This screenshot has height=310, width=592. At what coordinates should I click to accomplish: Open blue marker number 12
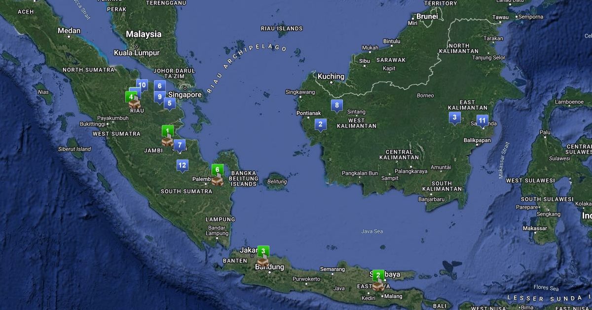point(182,165)
